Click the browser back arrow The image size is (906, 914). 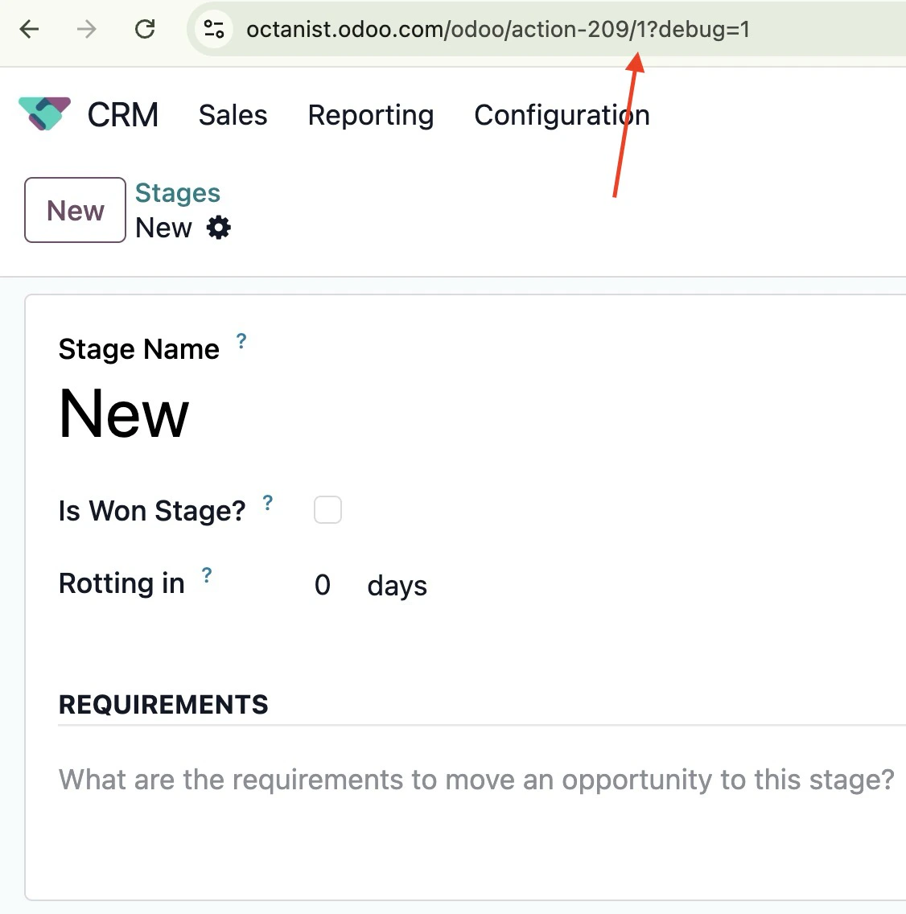click(29, 29)
